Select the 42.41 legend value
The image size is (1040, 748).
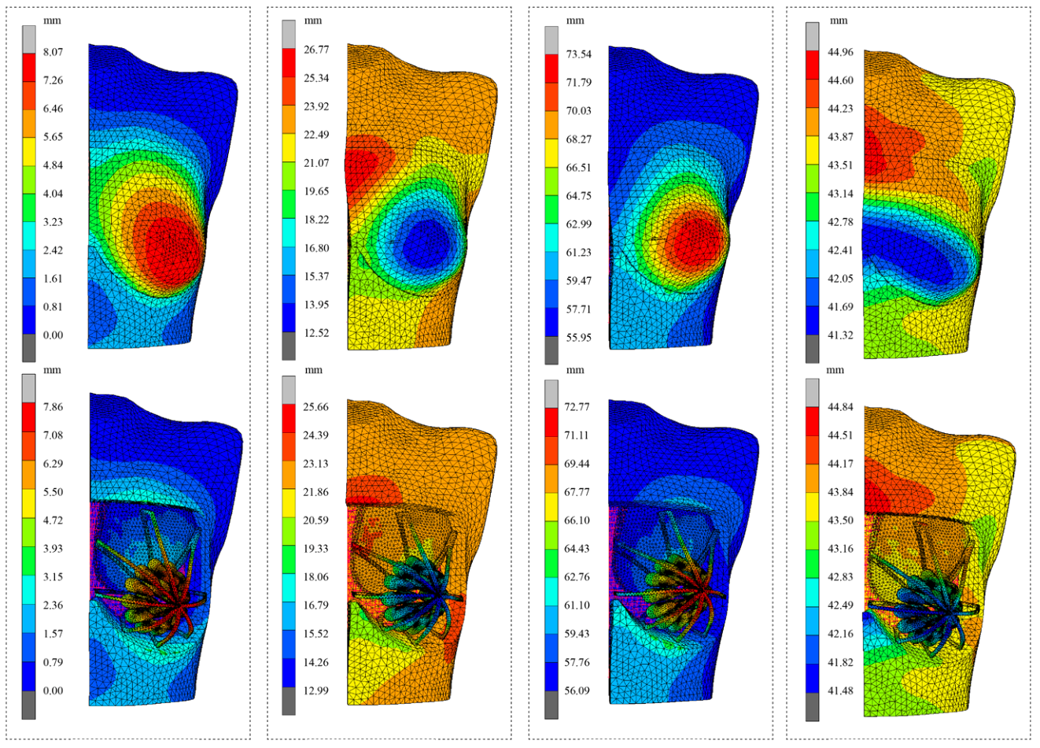[841, 250]
